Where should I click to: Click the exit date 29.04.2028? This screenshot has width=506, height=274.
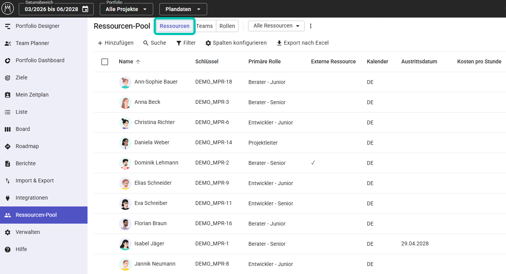point(415,244)
